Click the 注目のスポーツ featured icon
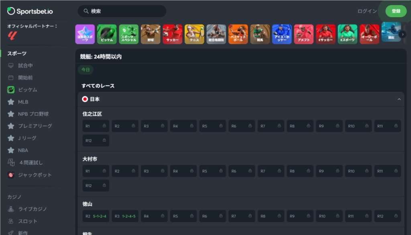 coord(85,34)
